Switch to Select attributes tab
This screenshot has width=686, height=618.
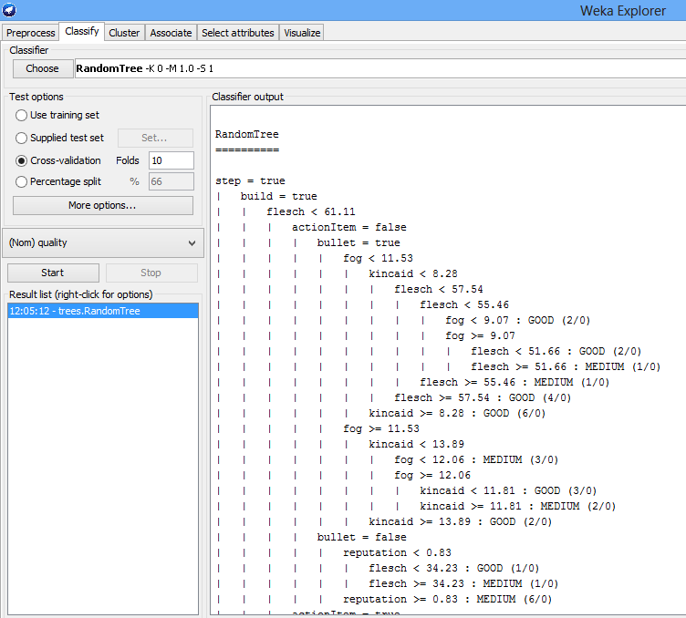pyautogui.click(x=237, y=33)
